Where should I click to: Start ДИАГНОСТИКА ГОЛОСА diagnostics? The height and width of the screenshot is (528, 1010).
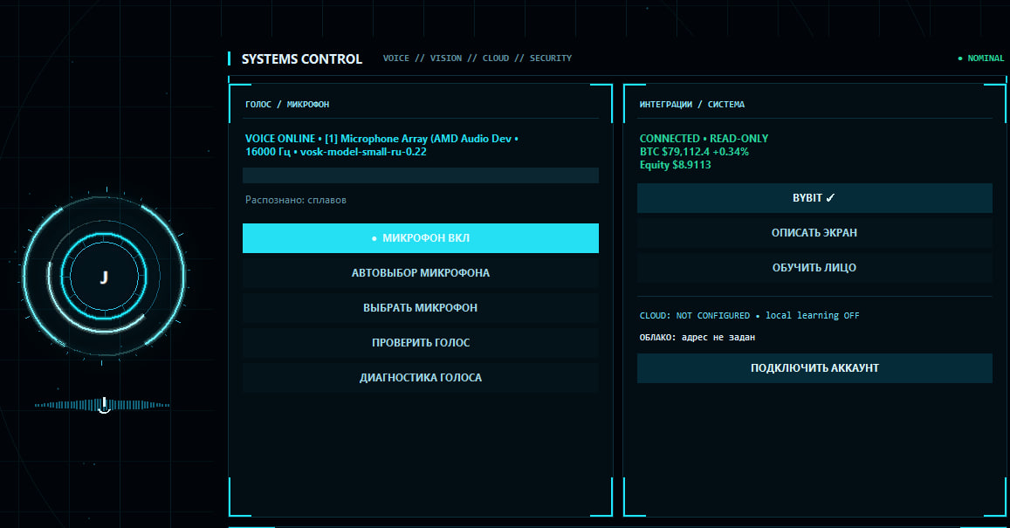pos(421,377)
